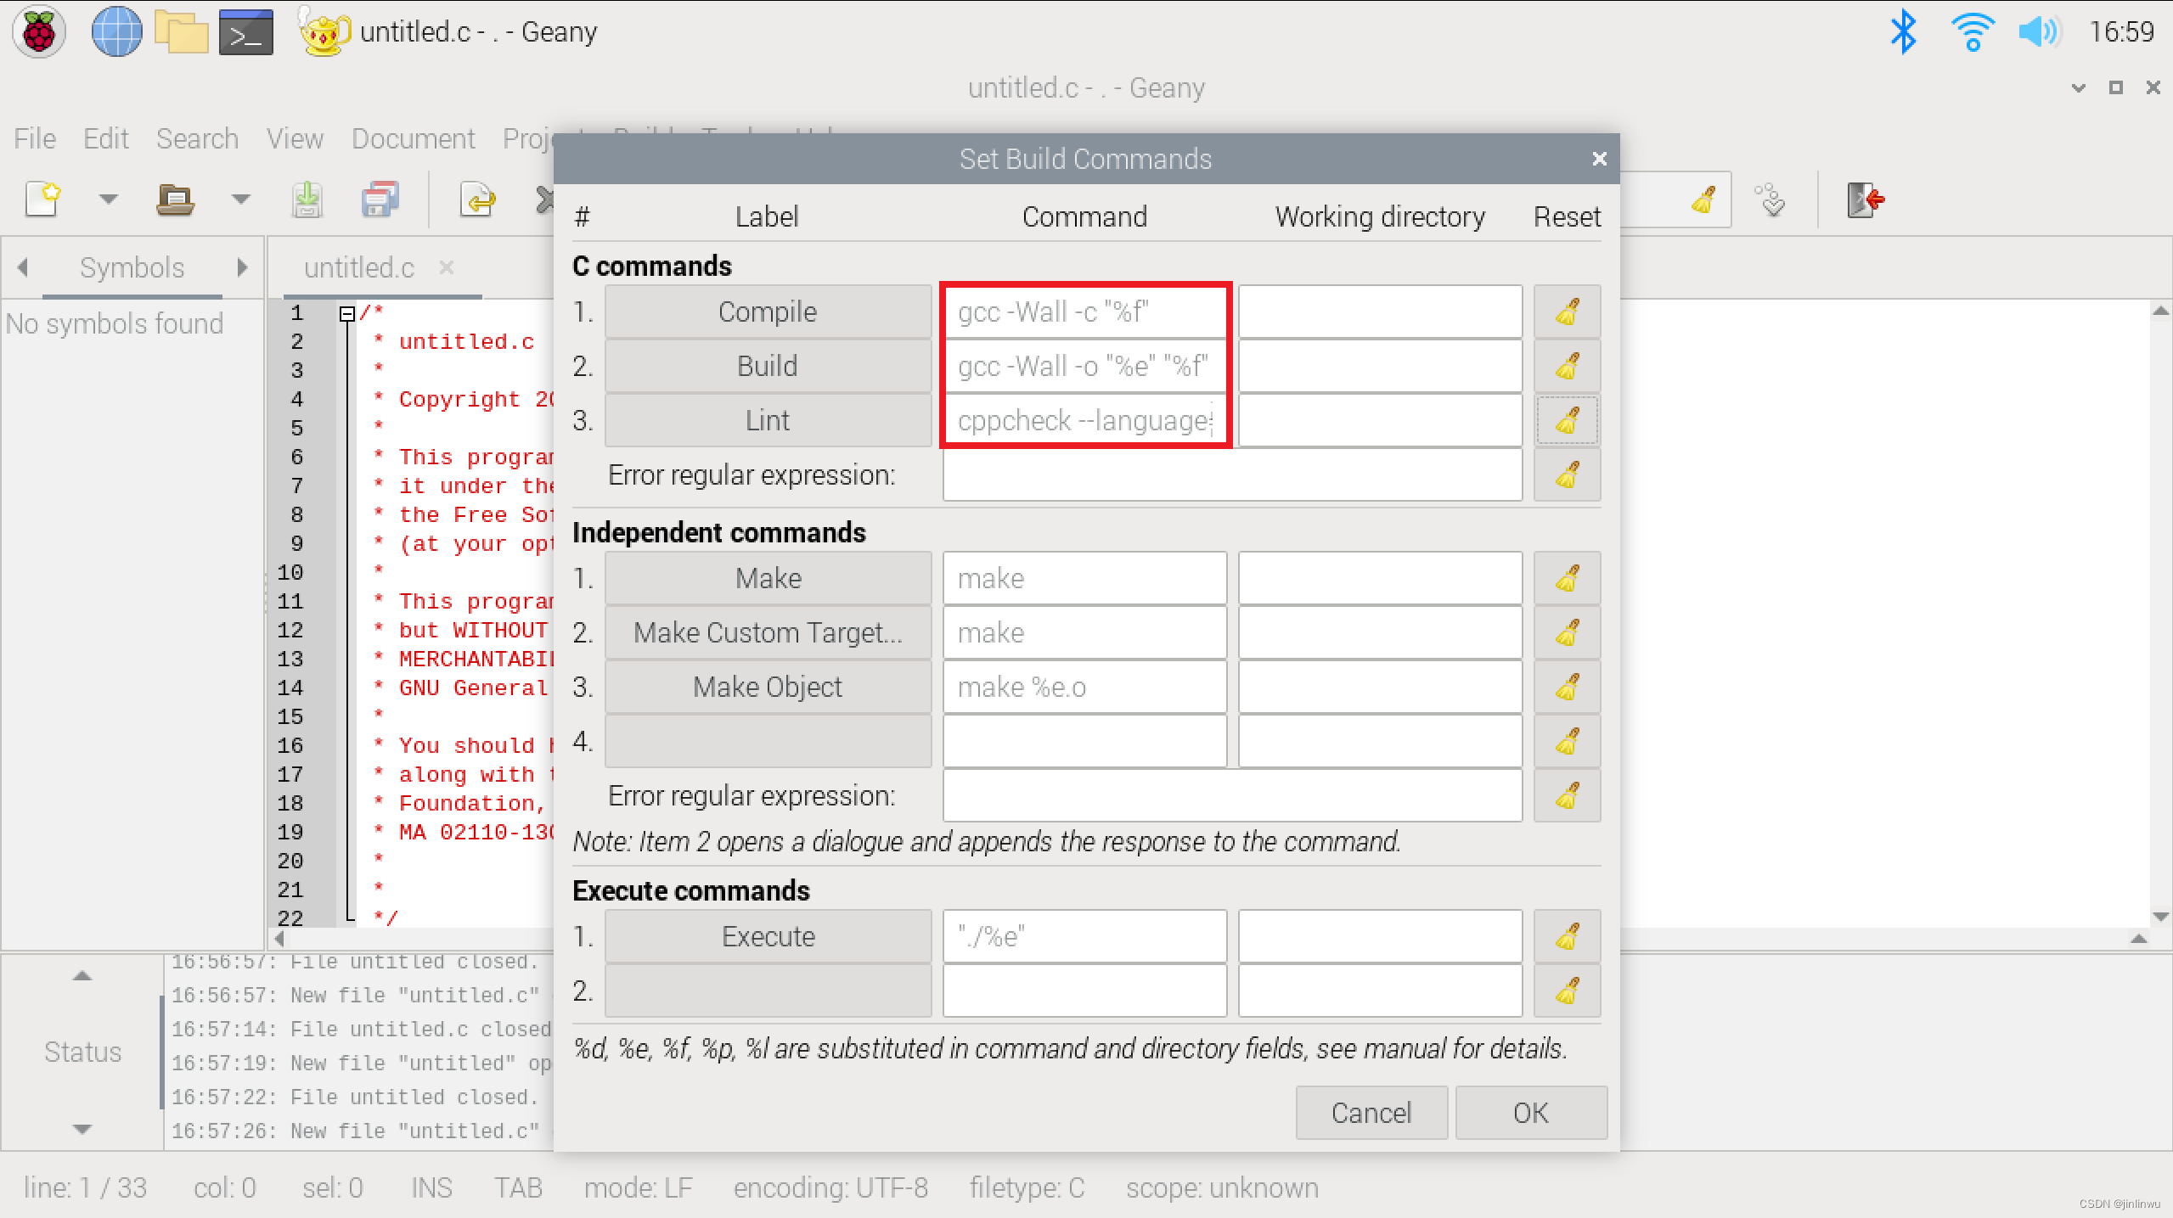Reset the fourth independent command row

pyautogui.click(x=1567, y=741)
